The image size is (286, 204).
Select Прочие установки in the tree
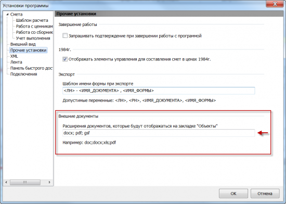tap(28, 50)
